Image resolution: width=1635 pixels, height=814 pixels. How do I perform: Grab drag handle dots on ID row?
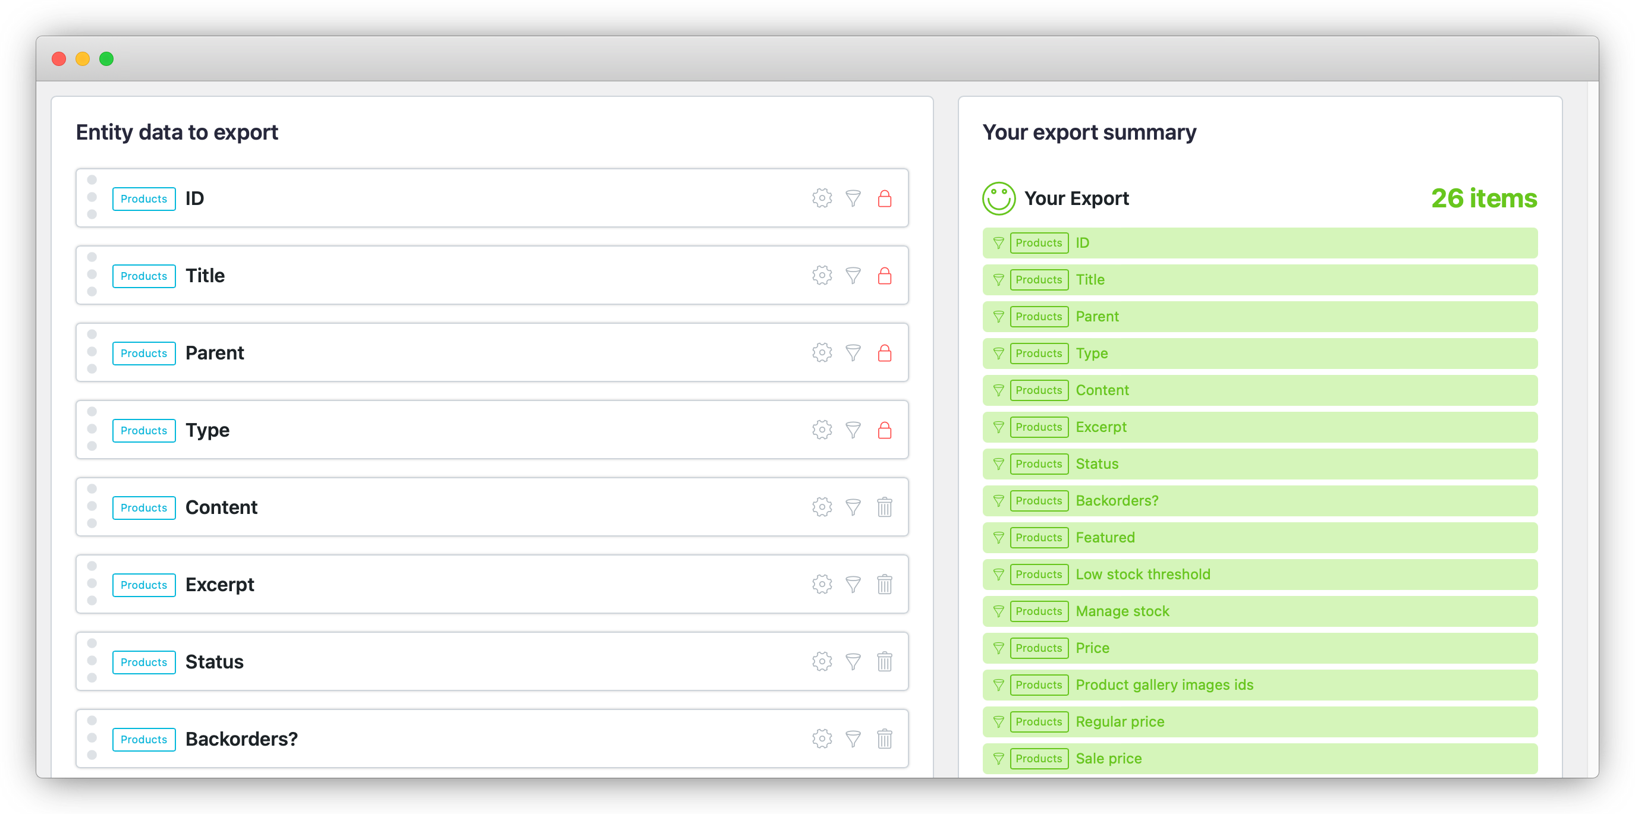coord(92,197)
